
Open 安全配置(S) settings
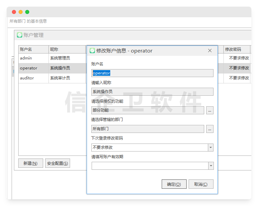coord(57,163)
